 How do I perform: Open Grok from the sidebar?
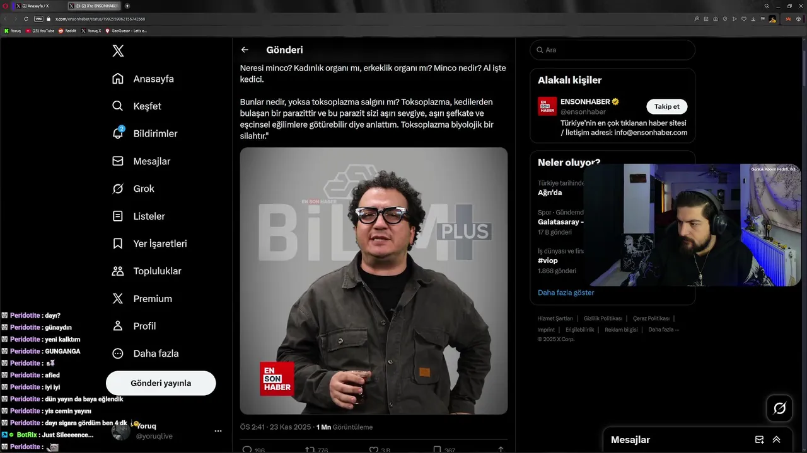pos(133,189)
